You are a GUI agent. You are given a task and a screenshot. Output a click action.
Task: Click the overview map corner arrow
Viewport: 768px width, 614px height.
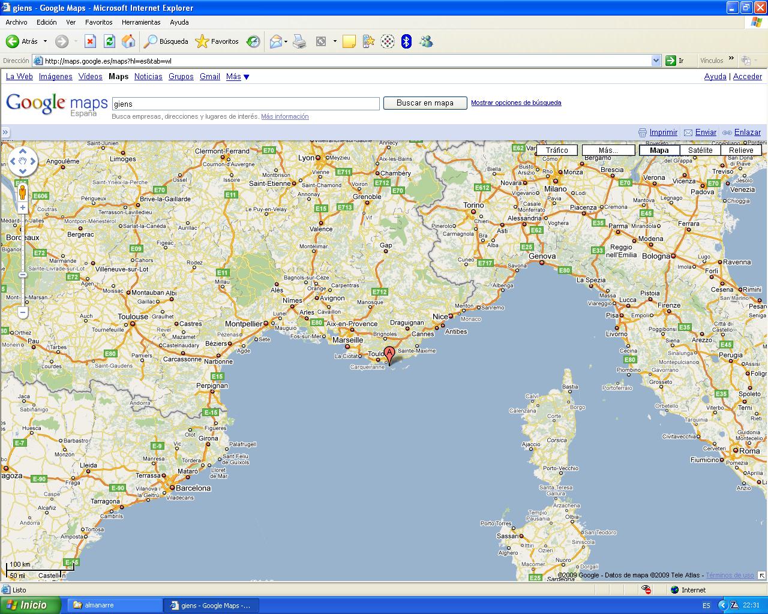click(x=762, y=576)
